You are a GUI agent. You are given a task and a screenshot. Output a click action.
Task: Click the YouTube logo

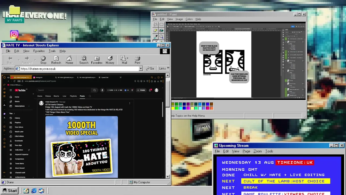pyautogui.click(x=20, y=90)
